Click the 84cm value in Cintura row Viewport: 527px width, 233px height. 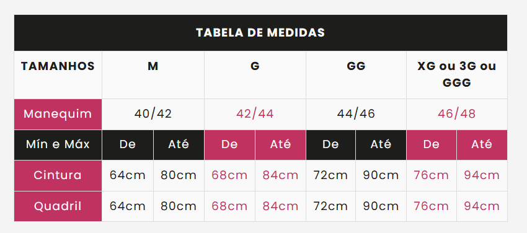[x=280, y=175]
